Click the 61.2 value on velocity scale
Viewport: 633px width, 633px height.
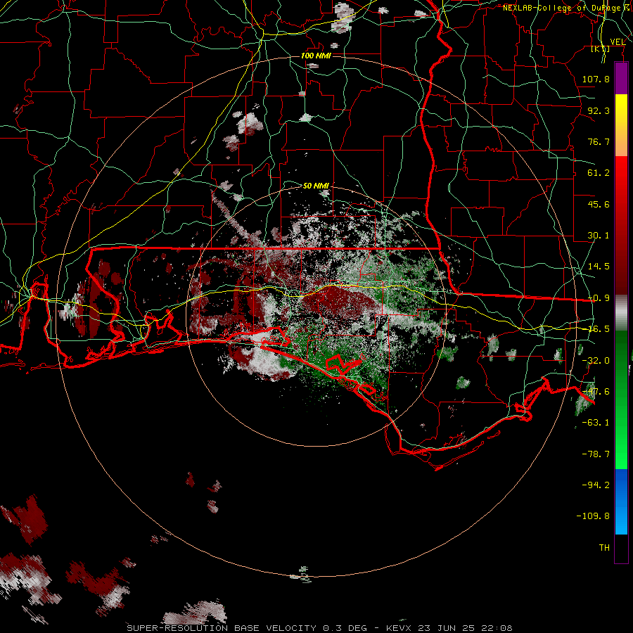pos(599,173)
